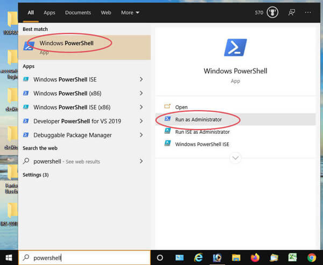Image resolution: width=323 pixels, height=265 pixels.
Task: Open Debuggable Package Manager app result
Action: coord(73,135)
